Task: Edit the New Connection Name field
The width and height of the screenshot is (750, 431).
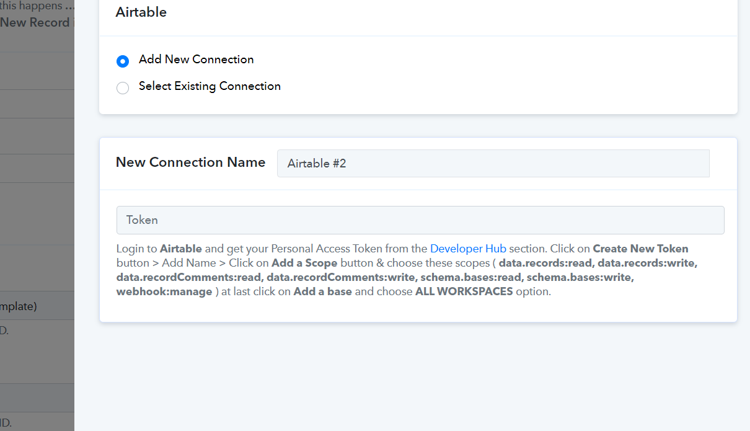Action: (493, 164)
